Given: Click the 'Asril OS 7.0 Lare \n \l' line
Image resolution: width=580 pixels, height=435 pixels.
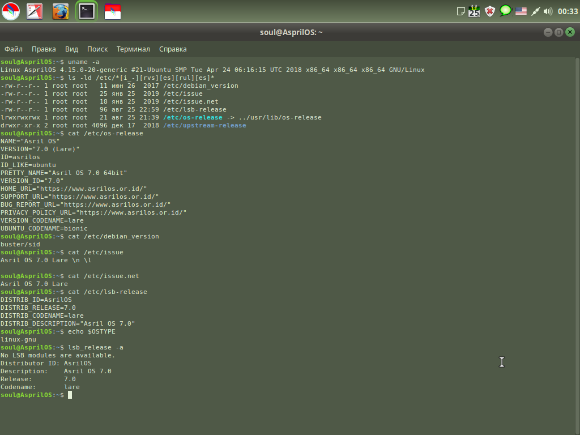Looking at the screenshot, I should tap(46, 260).
